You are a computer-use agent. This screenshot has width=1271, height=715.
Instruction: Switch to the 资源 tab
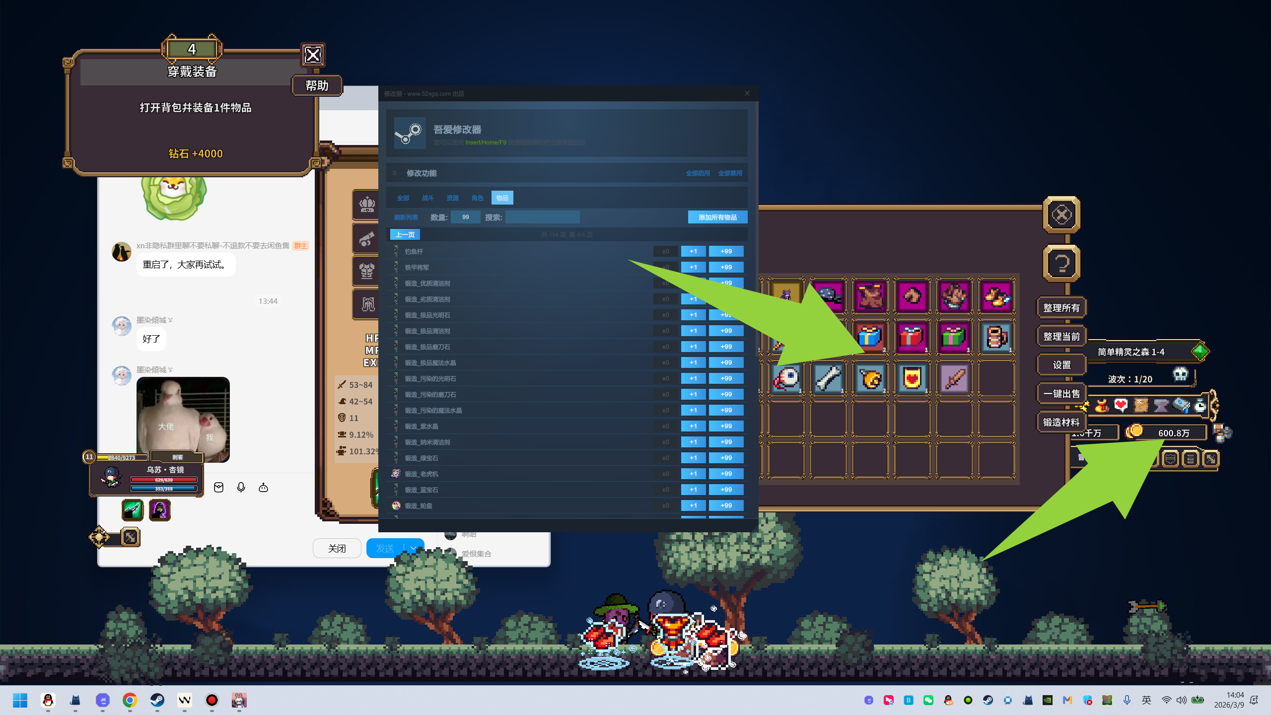coord(452,198)
